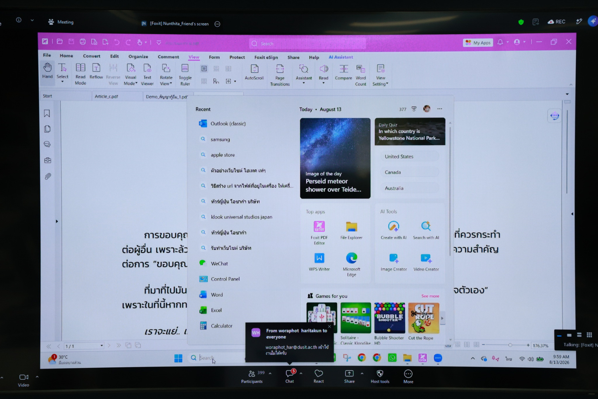The height and width of the screenshot is (399, 598).
Task: Click See more under Games for you
Action: (x=430, y=296)
